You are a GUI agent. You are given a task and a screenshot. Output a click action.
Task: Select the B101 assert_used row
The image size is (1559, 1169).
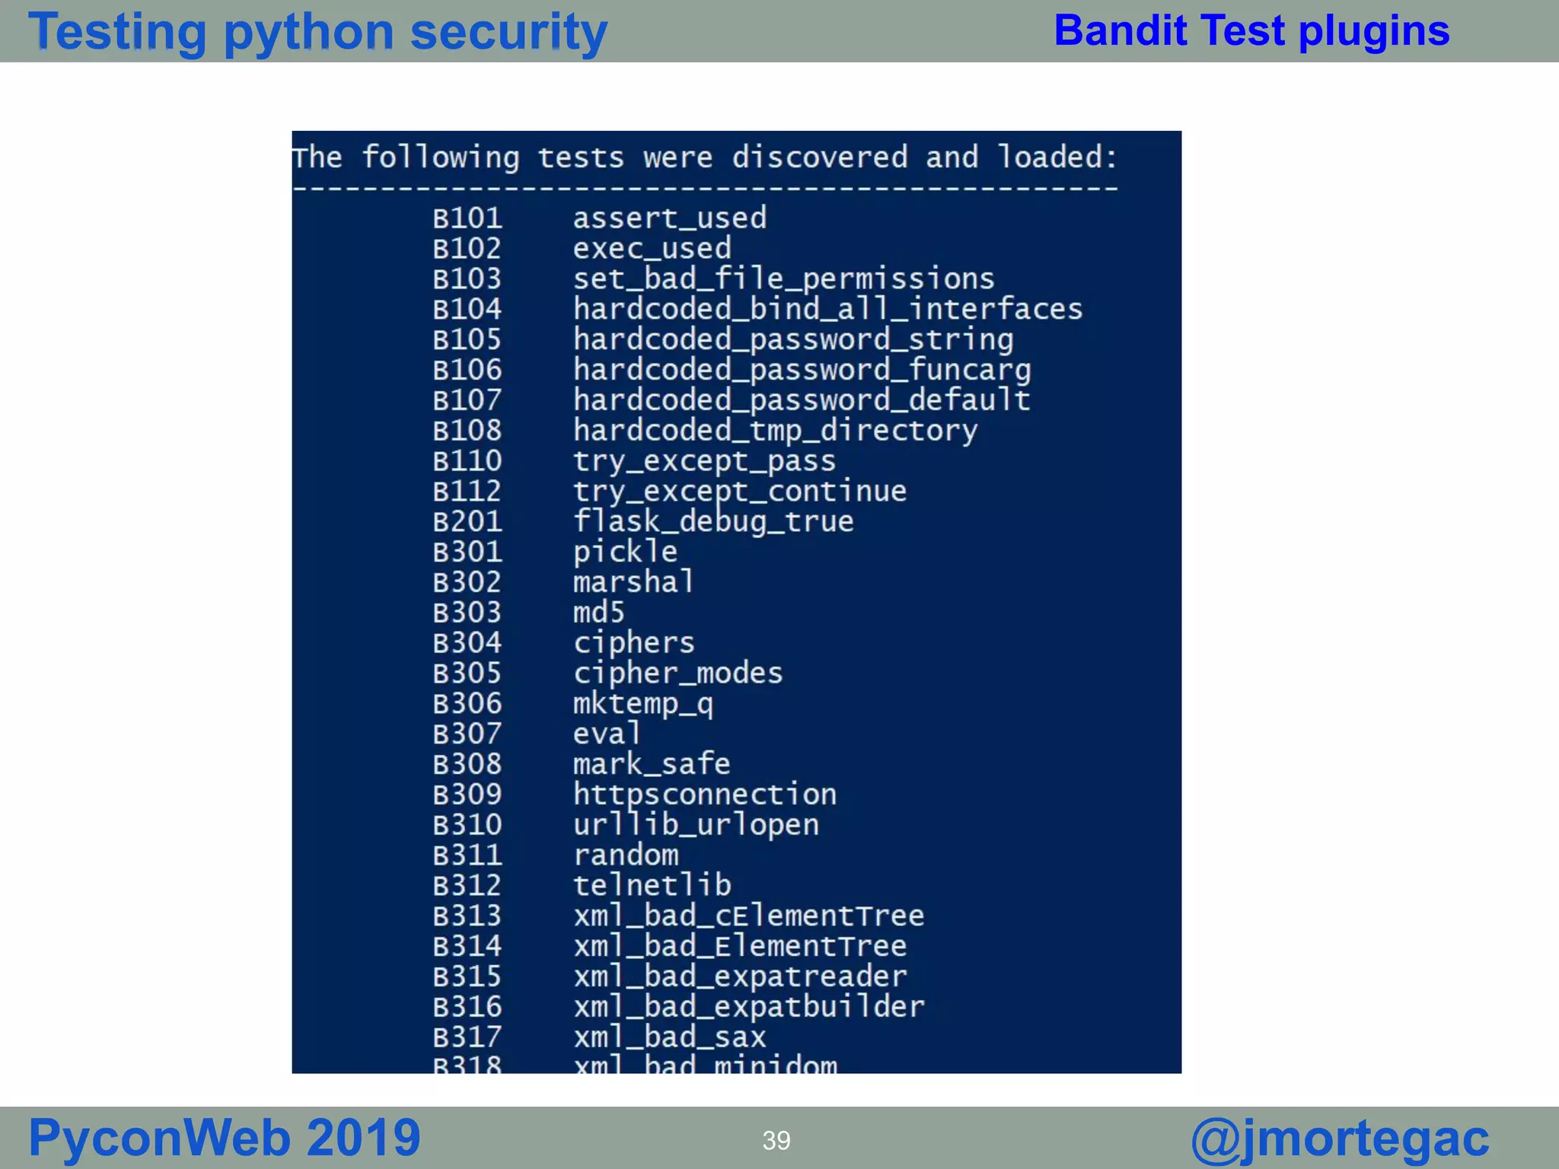coord(600,218)
